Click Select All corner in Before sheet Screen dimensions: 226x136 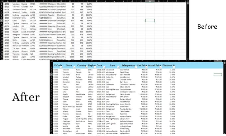click(2, 1)
